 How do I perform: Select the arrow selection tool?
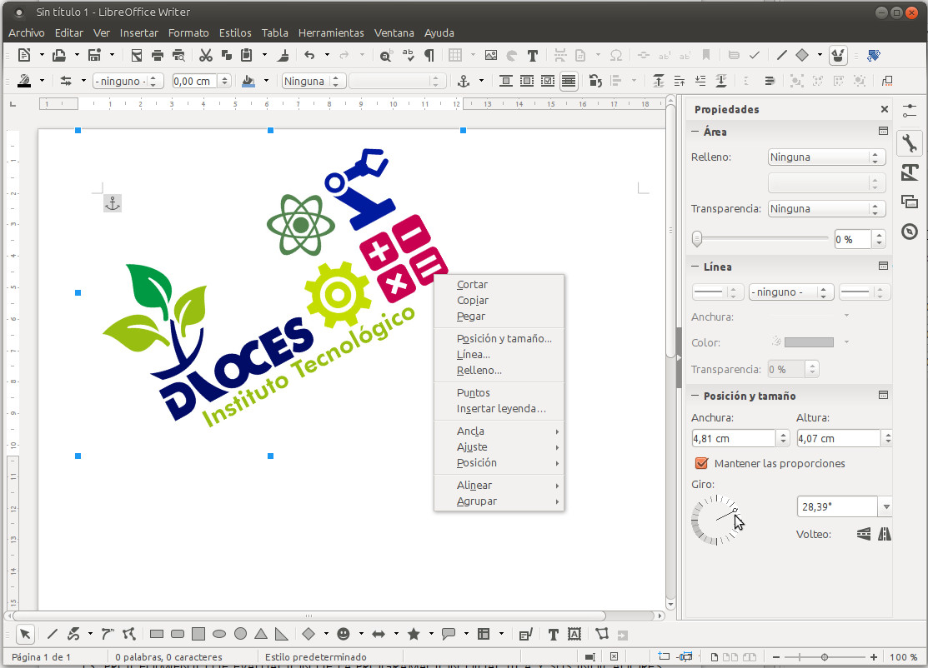tap(25, 635)
